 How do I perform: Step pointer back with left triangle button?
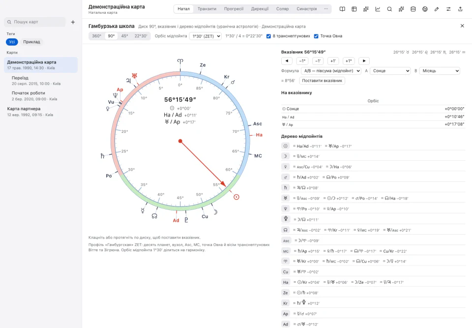tap(287, 61)
